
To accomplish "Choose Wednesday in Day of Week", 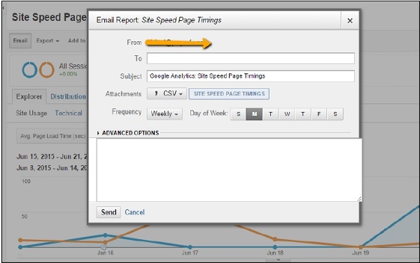I will click(x=287, y=114).
